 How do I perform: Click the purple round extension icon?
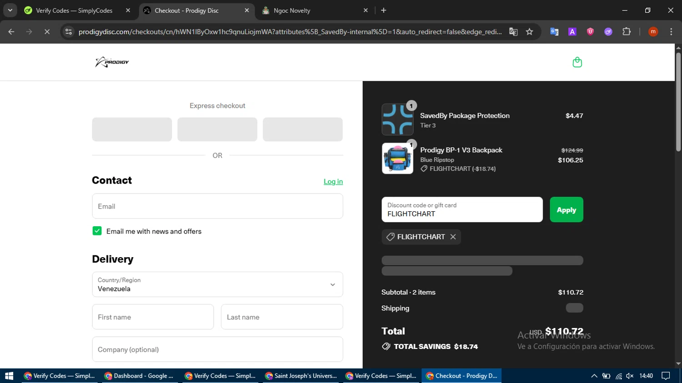coord(608,32)
